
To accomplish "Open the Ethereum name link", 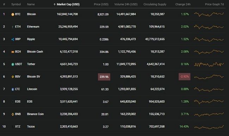I will tap(33, 27).
